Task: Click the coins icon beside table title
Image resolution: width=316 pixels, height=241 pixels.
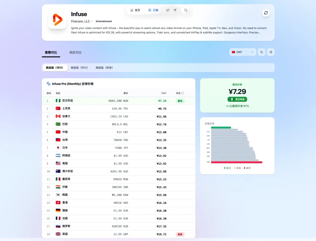Action: [48, 84]
